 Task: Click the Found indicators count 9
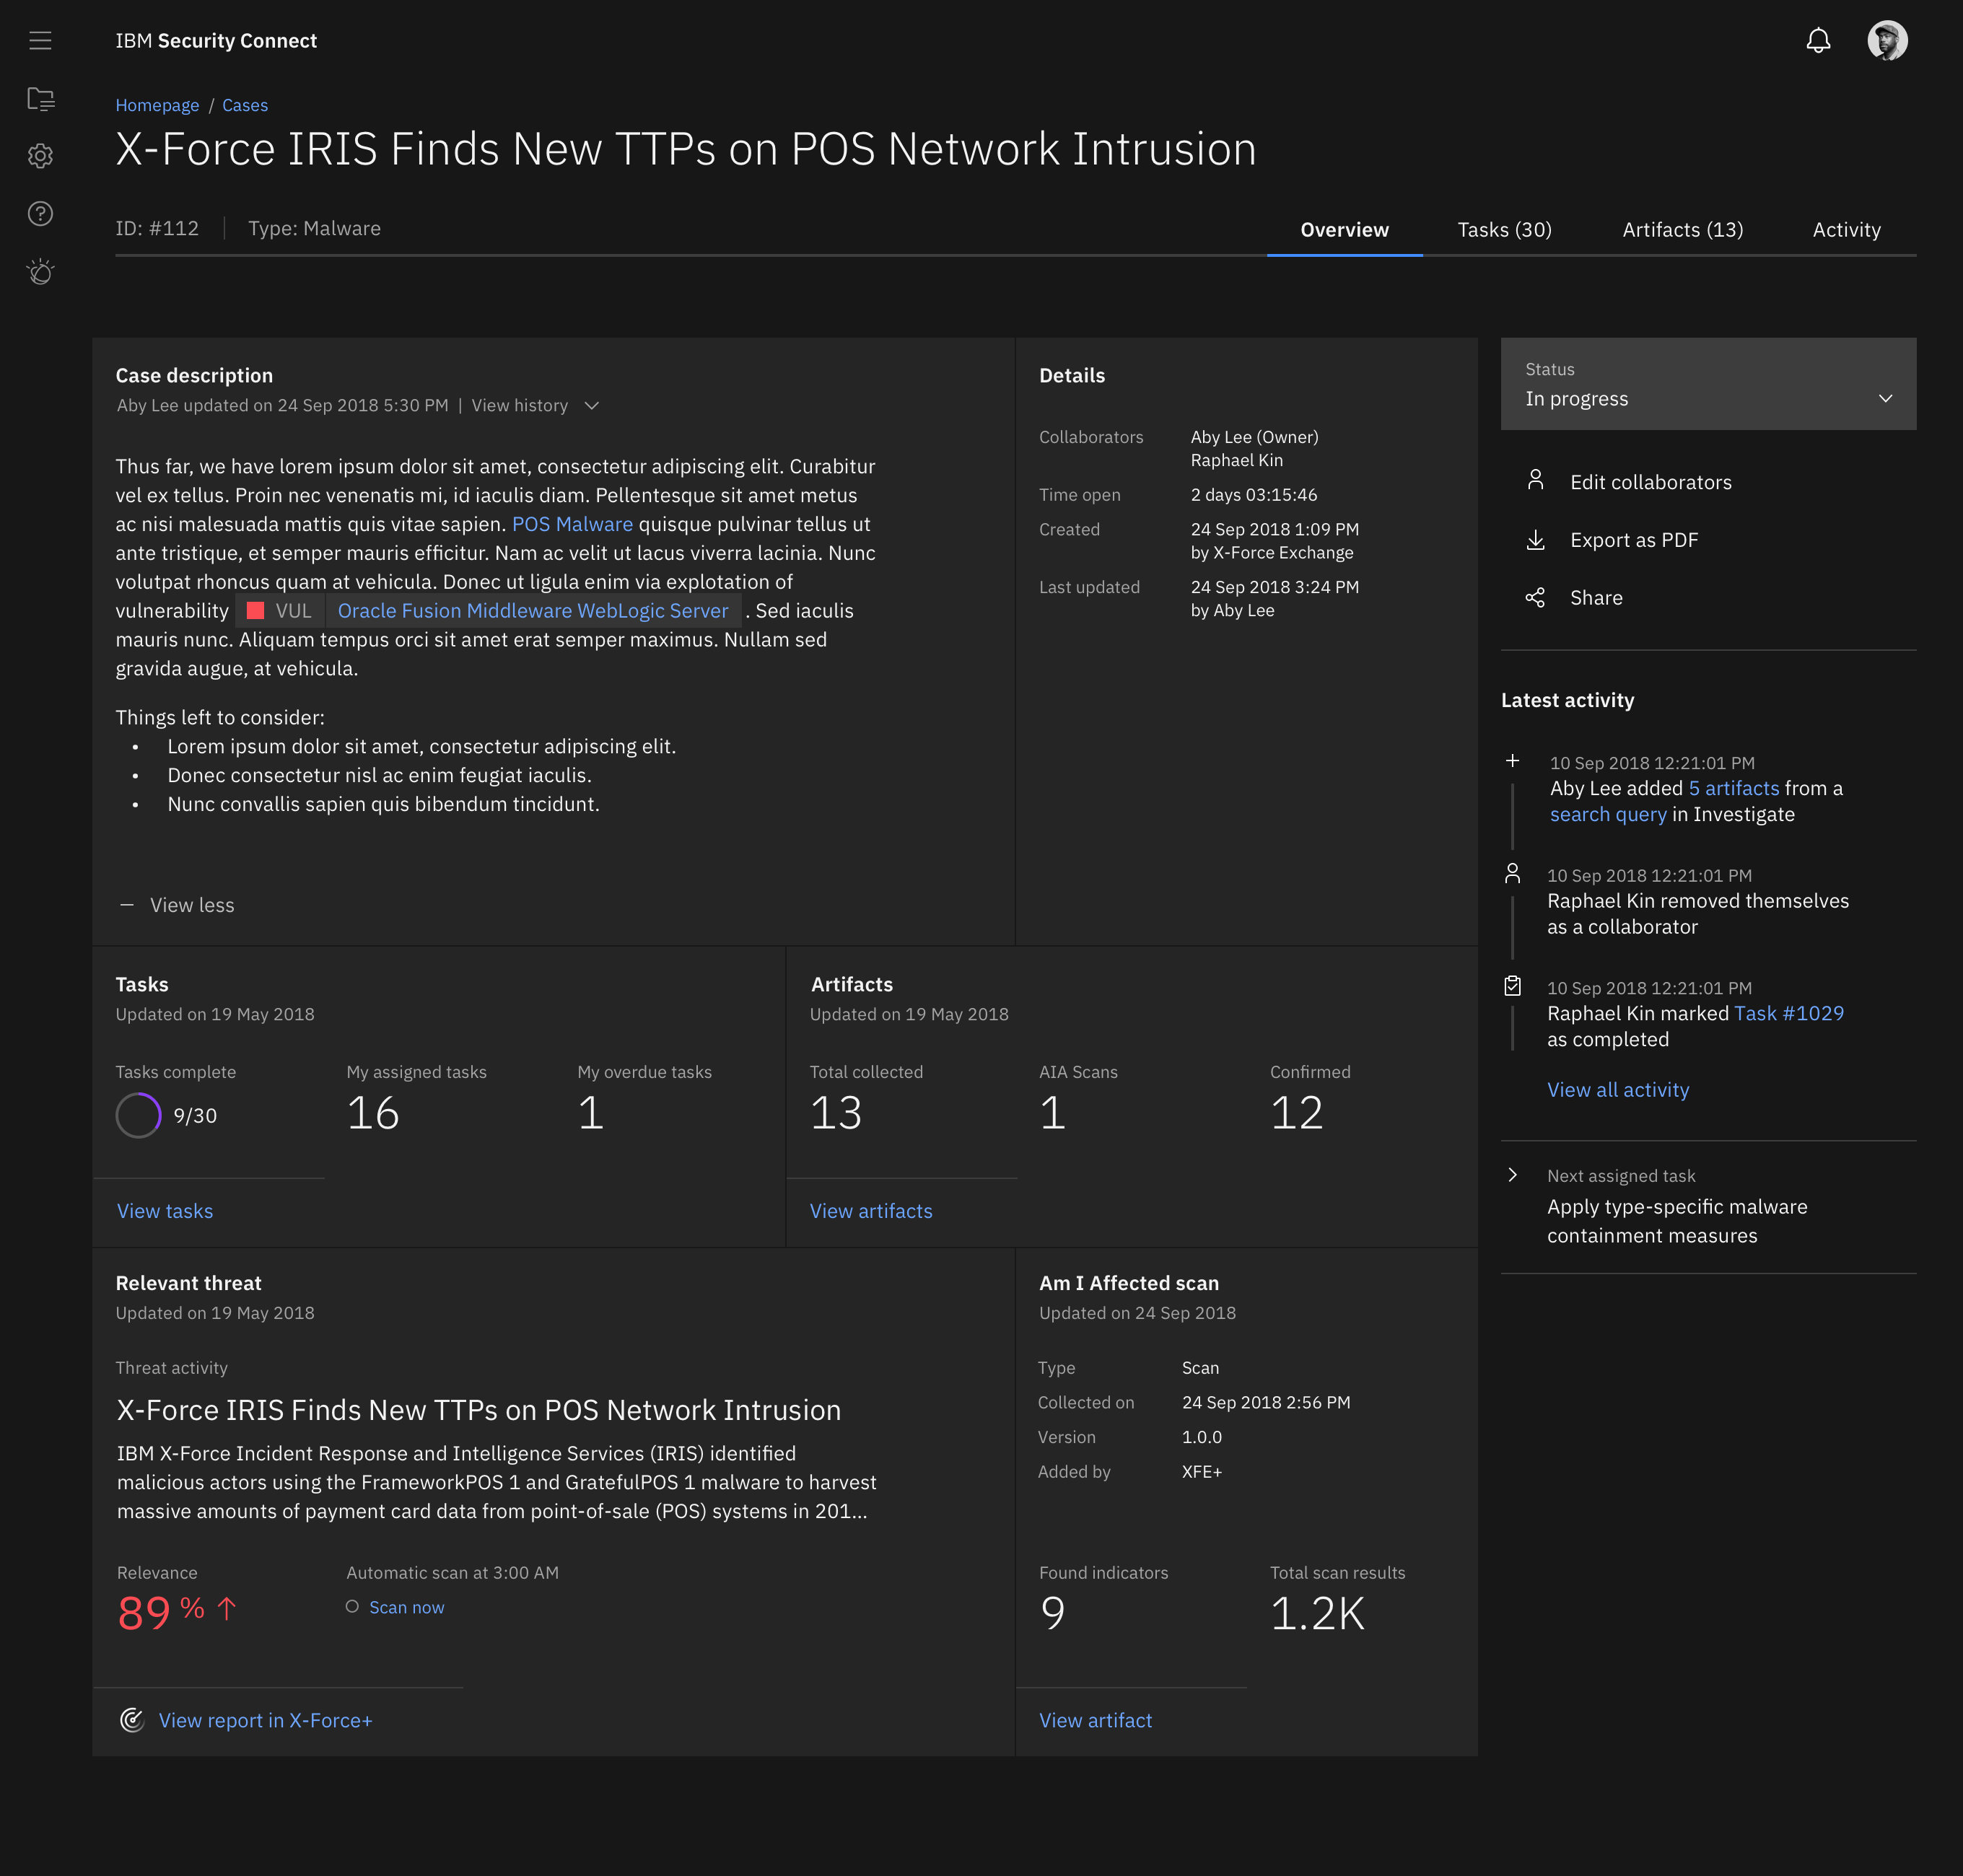(x=1053, y=1613)
